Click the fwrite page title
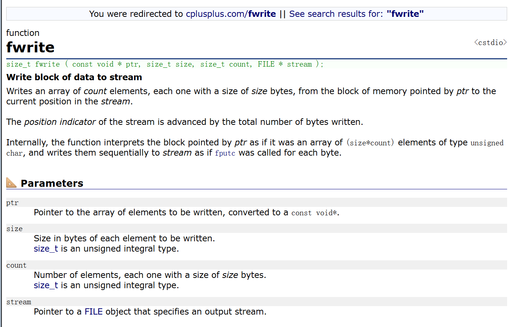 pos(30,47)
